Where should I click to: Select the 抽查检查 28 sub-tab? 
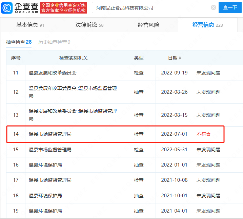(19, 42)
